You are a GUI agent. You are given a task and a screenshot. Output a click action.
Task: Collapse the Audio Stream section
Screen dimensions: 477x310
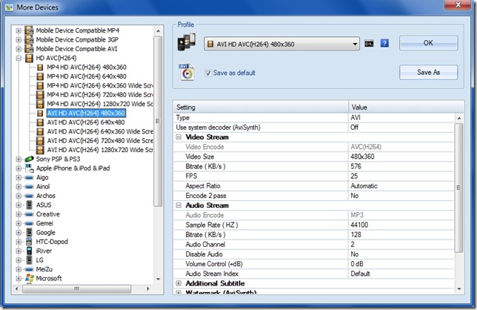[x=179, y=205]
